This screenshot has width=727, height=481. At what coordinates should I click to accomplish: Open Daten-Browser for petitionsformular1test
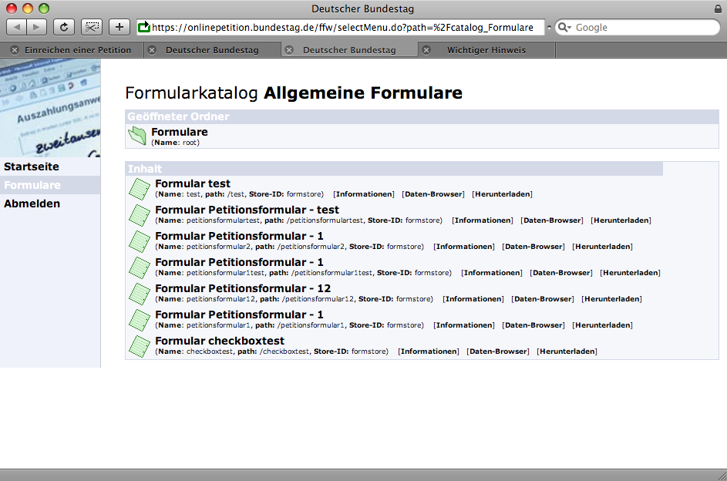point(561,273)
